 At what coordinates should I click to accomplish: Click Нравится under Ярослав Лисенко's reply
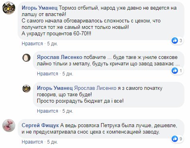(47, 74)
